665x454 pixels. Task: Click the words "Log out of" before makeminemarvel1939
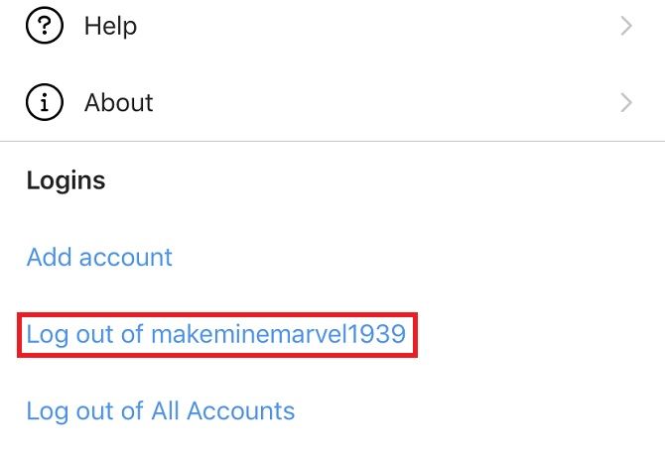[85, 334]
